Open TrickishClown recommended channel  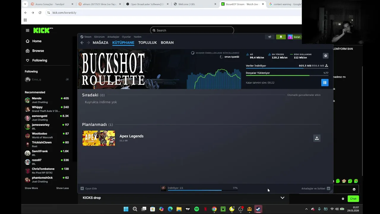[47, 144]
